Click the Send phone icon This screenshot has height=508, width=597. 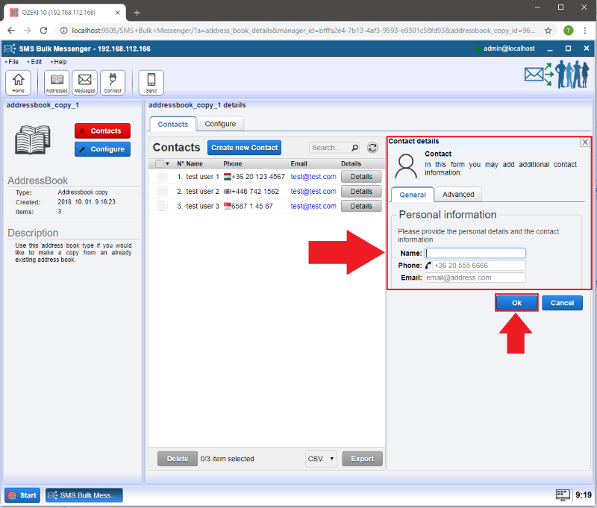[x=151, y=82]
